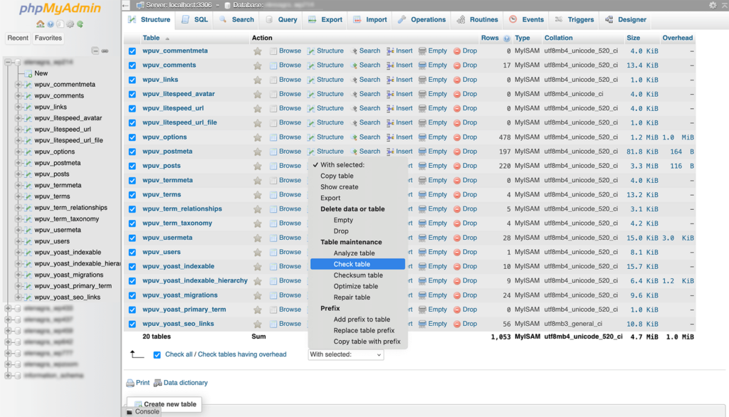Mark wpuv_users table as favorite star
Viewport: 729px width, 417px height.
(x=258, y=253)
